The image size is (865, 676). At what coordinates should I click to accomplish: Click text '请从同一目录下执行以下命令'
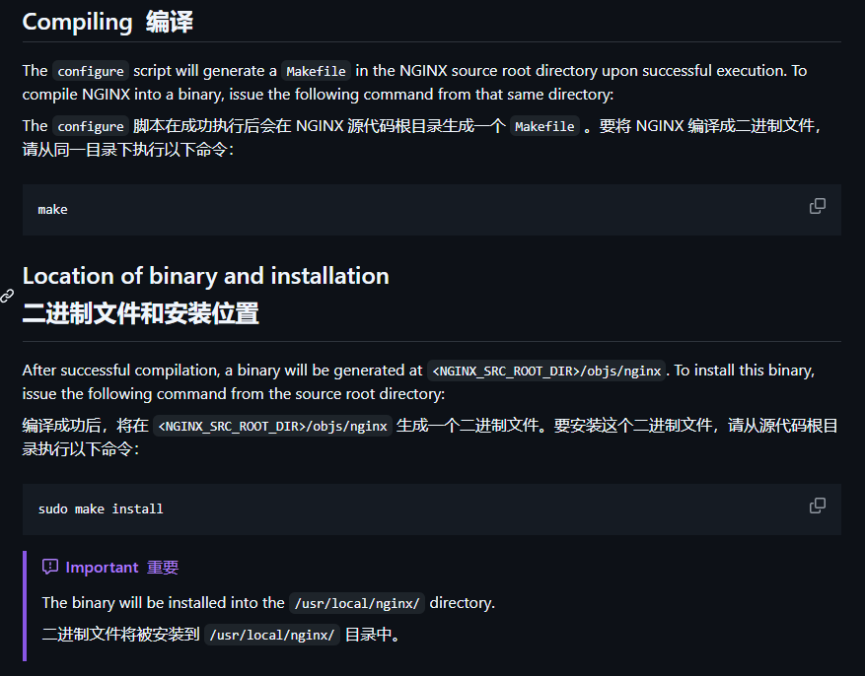(x=124, y=150)
